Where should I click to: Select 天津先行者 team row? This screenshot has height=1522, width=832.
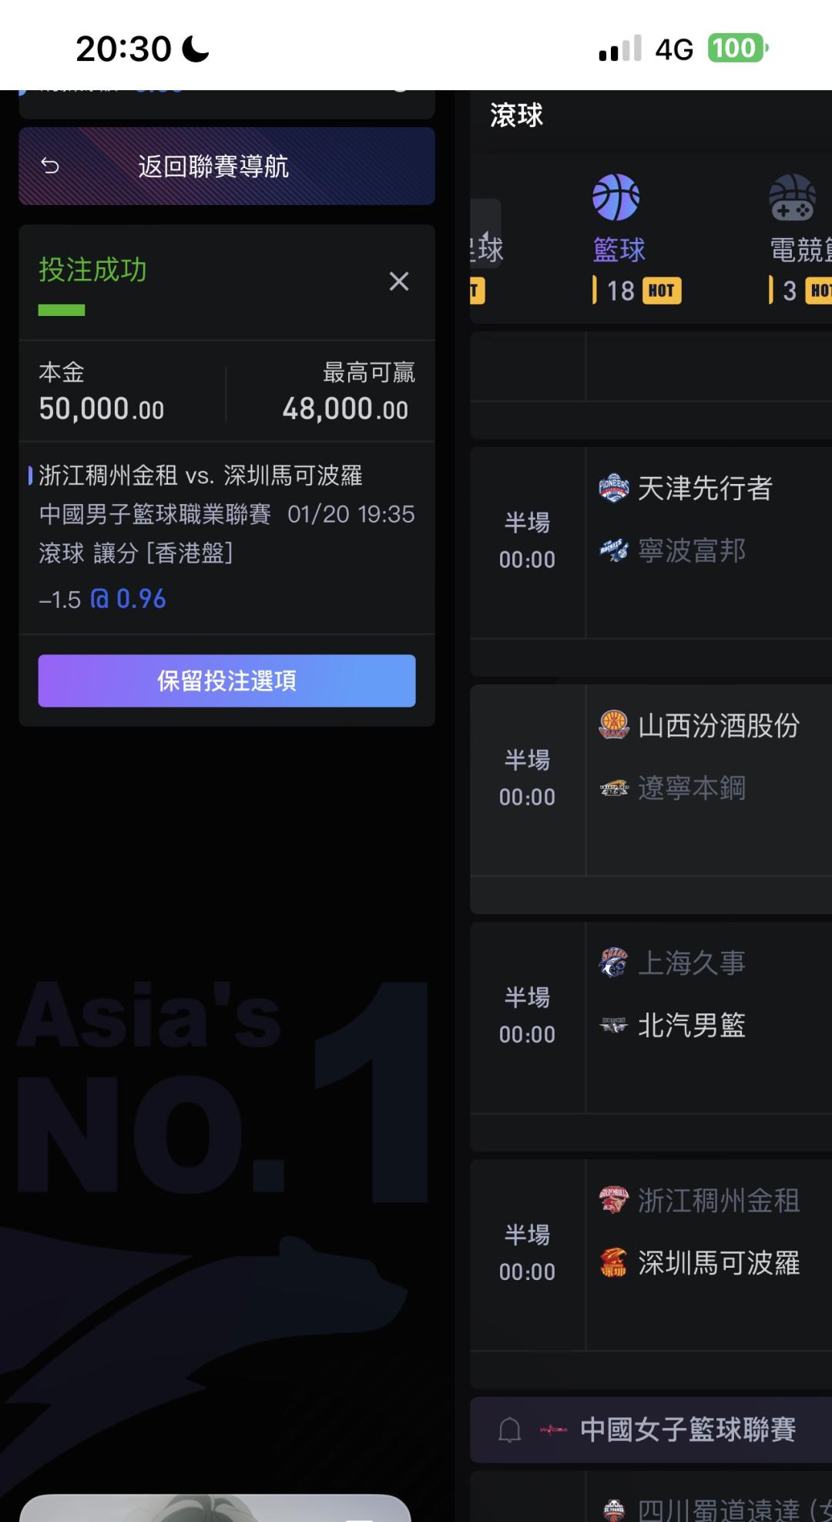tap(704, 489)
